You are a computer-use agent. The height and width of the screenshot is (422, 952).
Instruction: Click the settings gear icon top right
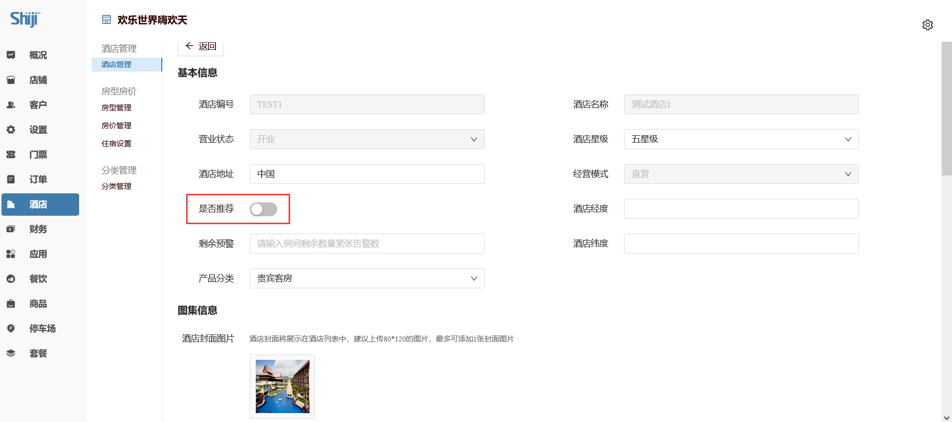pos(927,25)
